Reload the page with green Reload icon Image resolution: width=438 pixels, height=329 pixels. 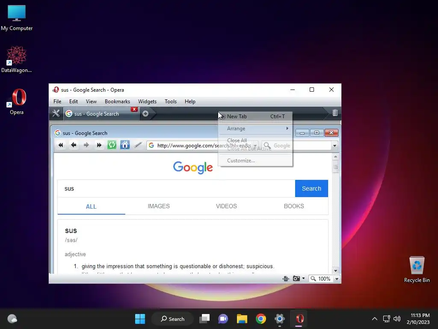[x=112, y=145]
